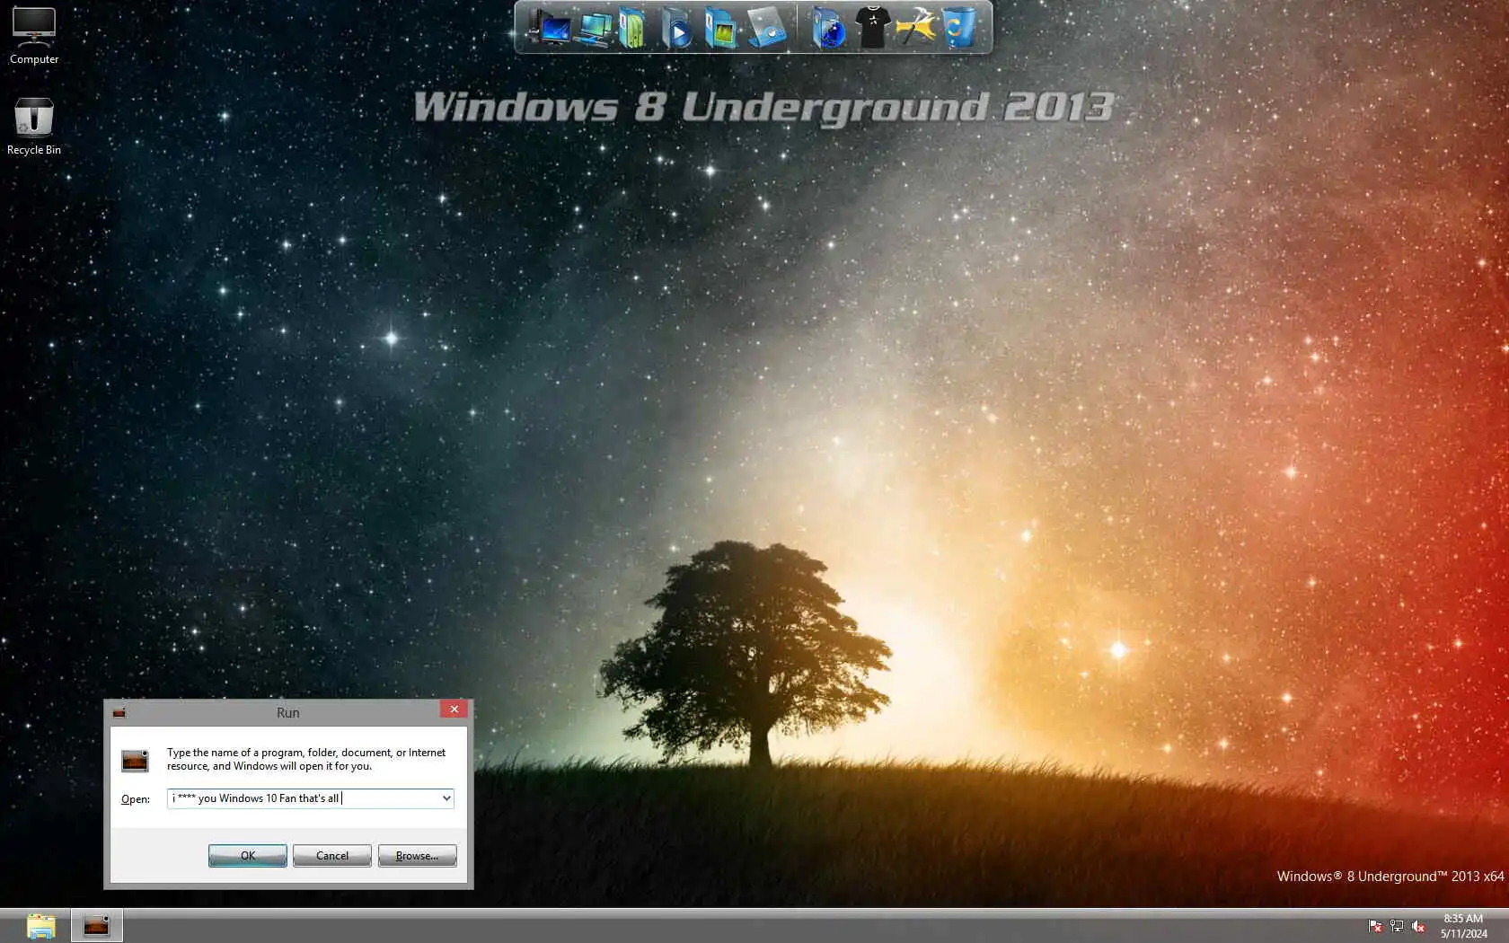The height and width of the screenshot is (943, 1509).
Task: Open the blue globe folder dock icon
Action: pos(828,27)
